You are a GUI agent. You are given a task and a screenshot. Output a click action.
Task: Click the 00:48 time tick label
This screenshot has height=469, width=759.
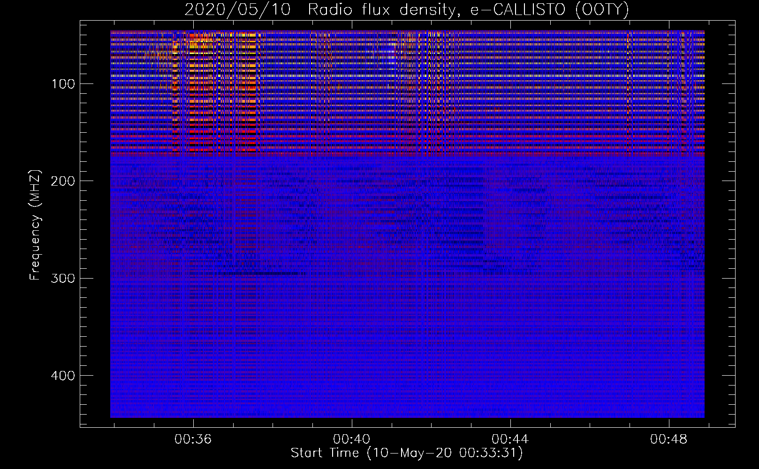[669, 439]
